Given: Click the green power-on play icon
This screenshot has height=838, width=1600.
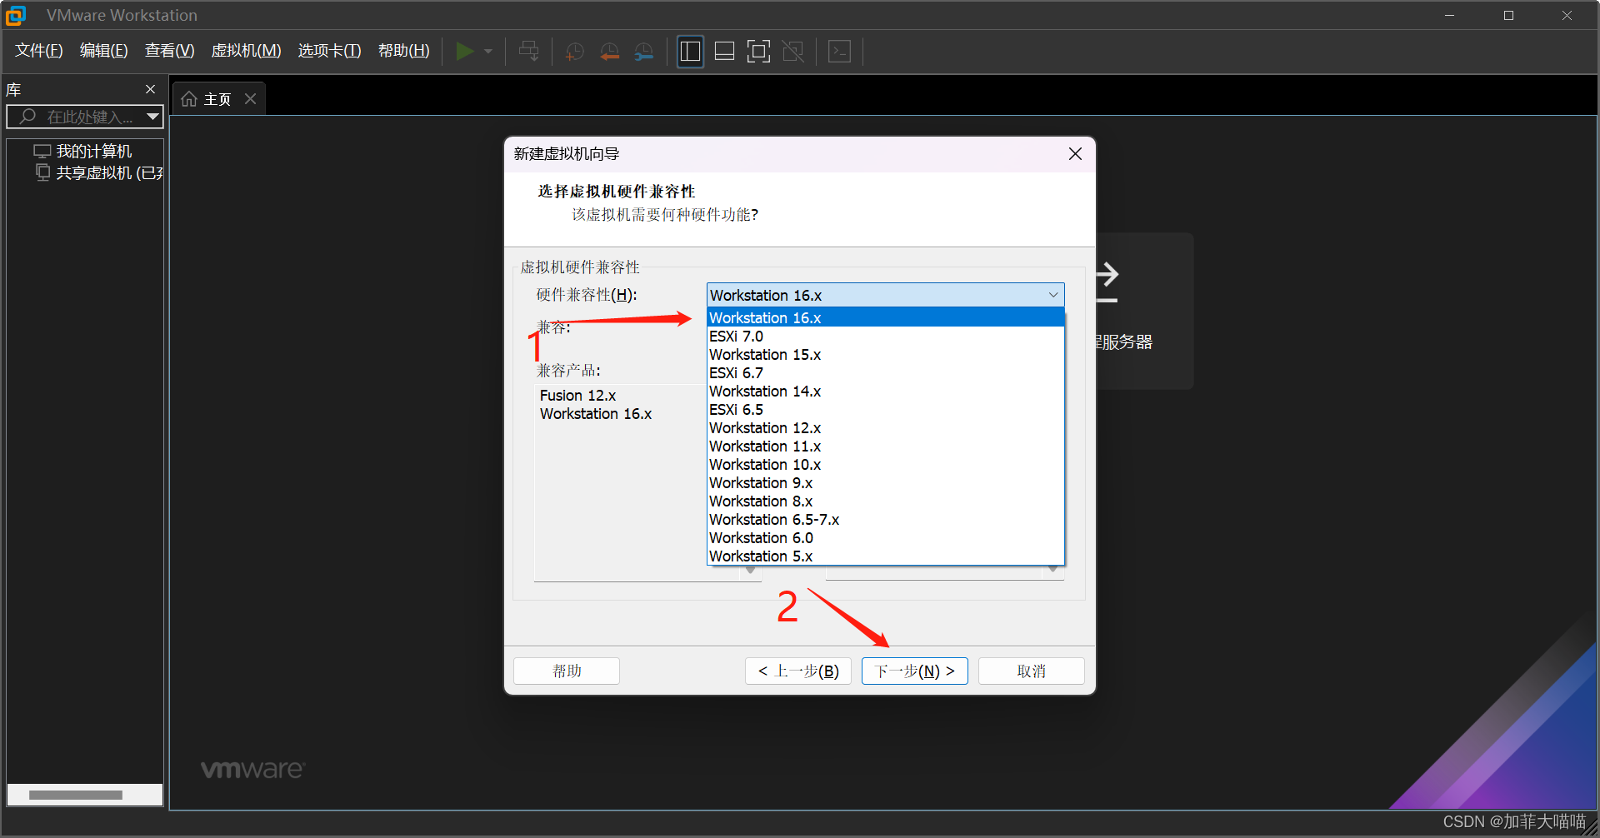Looking at the screenshot, I should point(465,52).
